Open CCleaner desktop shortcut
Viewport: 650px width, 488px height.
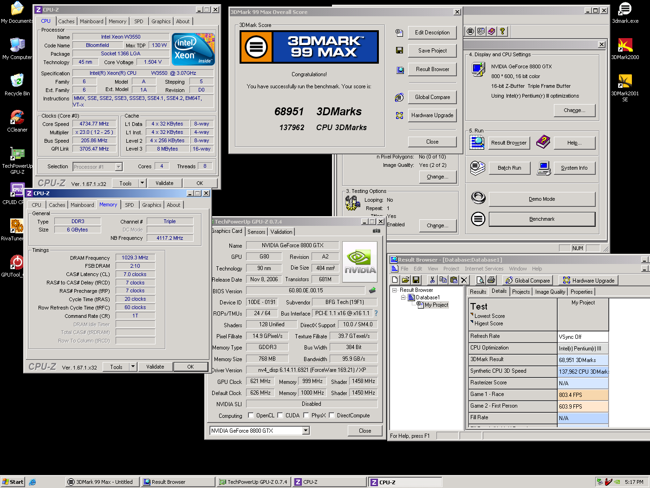[17, 121]
